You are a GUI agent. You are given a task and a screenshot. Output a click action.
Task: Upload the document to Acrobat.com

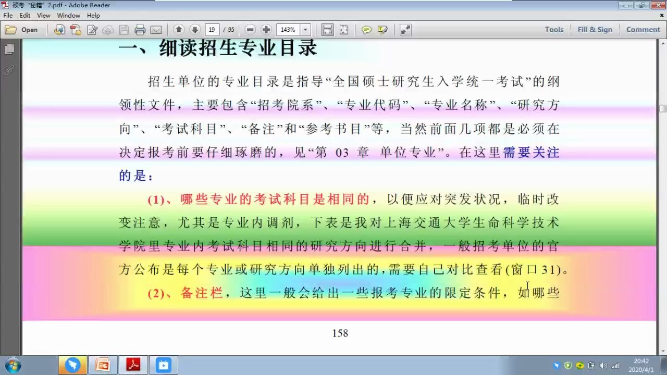click(x=107, y=30)
